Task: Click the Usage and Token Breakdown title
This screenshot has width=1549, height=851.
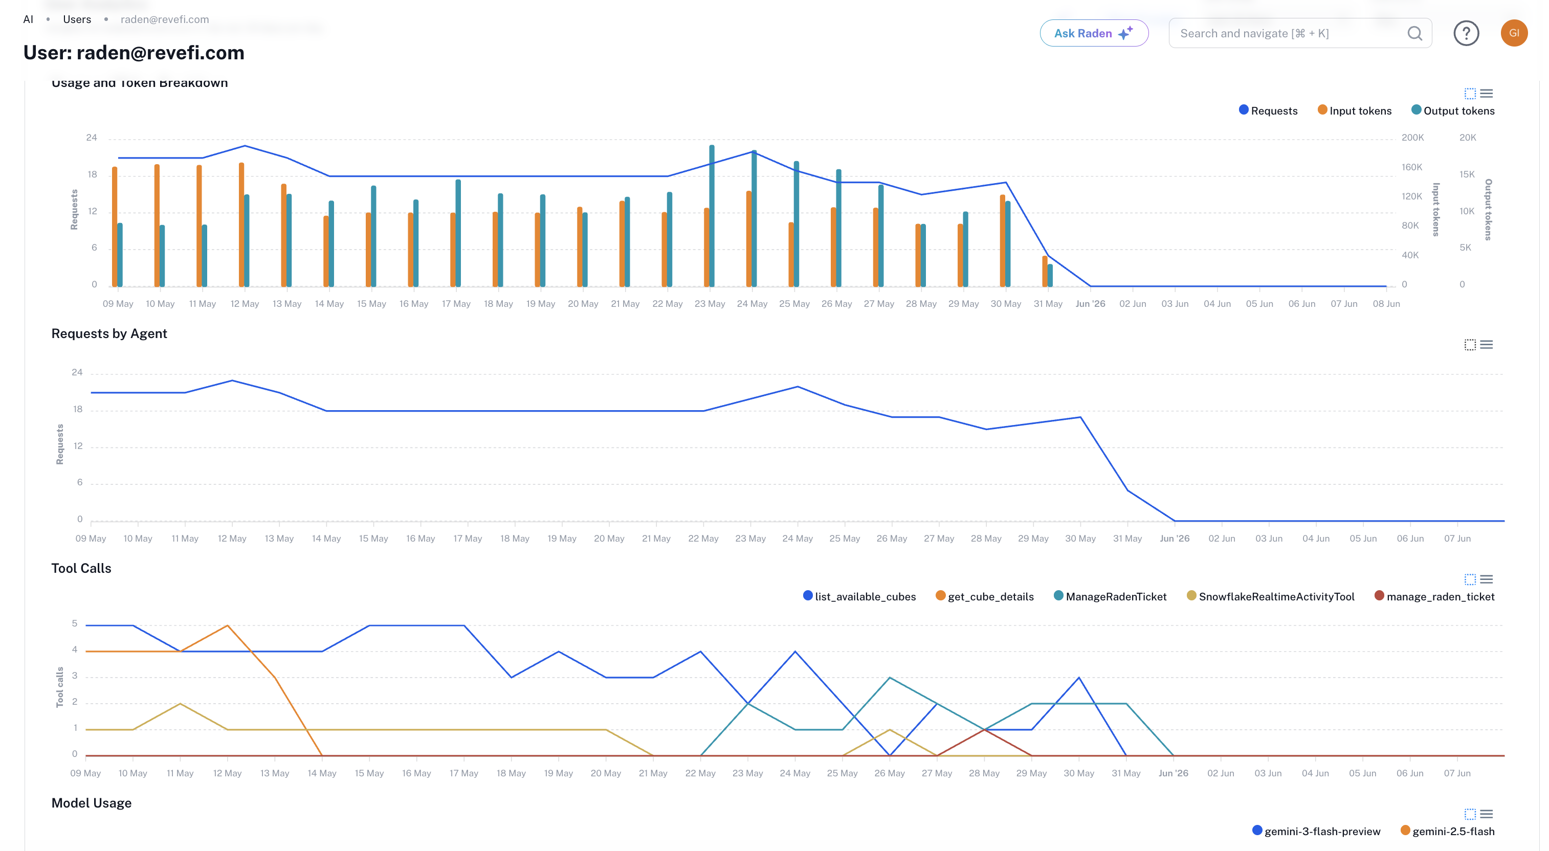Action: tap(140, 83)
